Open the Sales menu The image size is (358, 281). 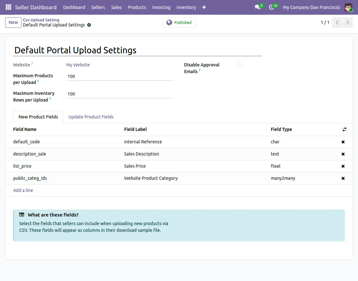pos(116,7)
